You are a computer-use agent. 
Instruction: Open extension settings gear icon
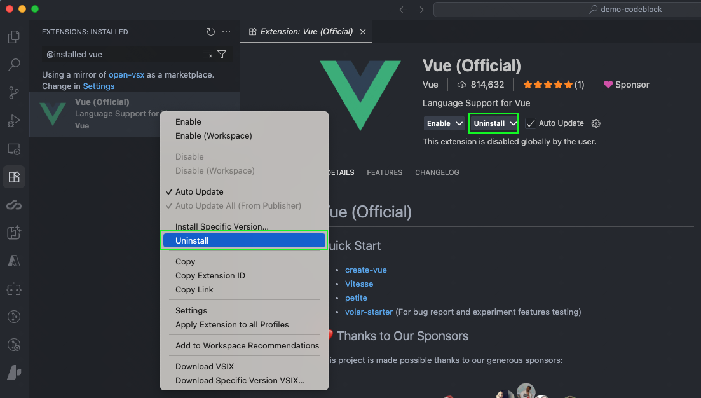[x=596, y=123]
